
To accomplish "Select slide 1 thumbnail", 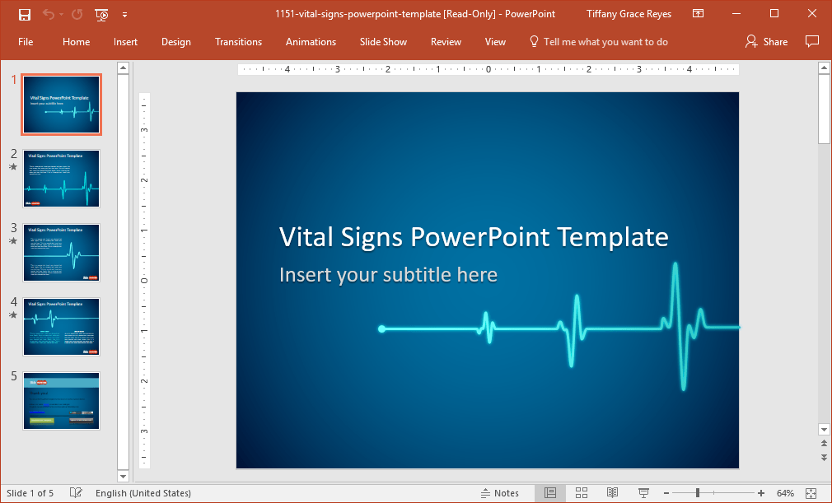I will tap(62, 105).
